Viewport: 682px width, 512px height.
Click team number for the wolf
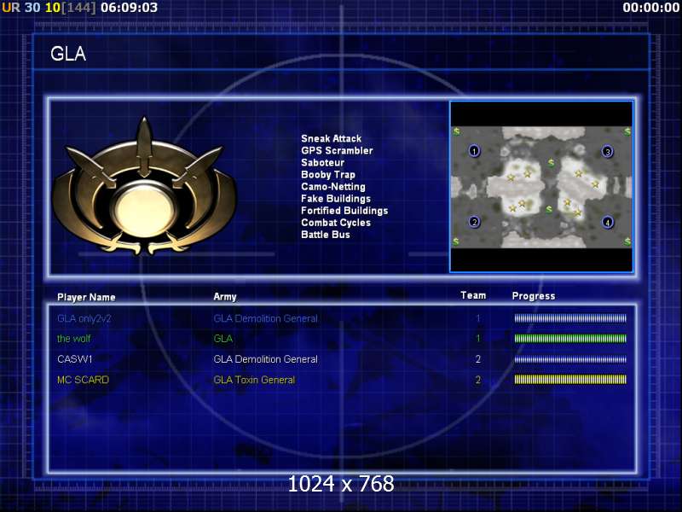[x=478, y=339]
